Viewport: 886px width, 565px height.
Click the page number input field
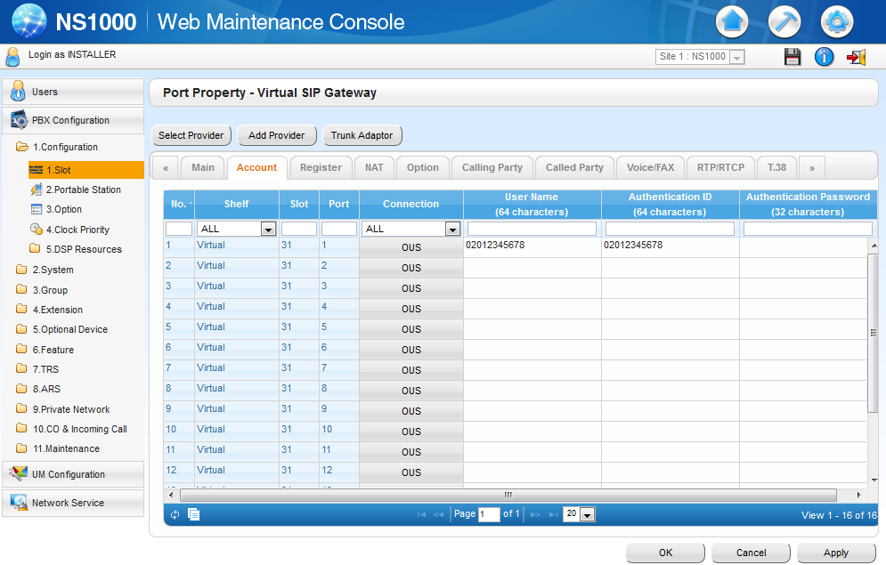(489, 514)
